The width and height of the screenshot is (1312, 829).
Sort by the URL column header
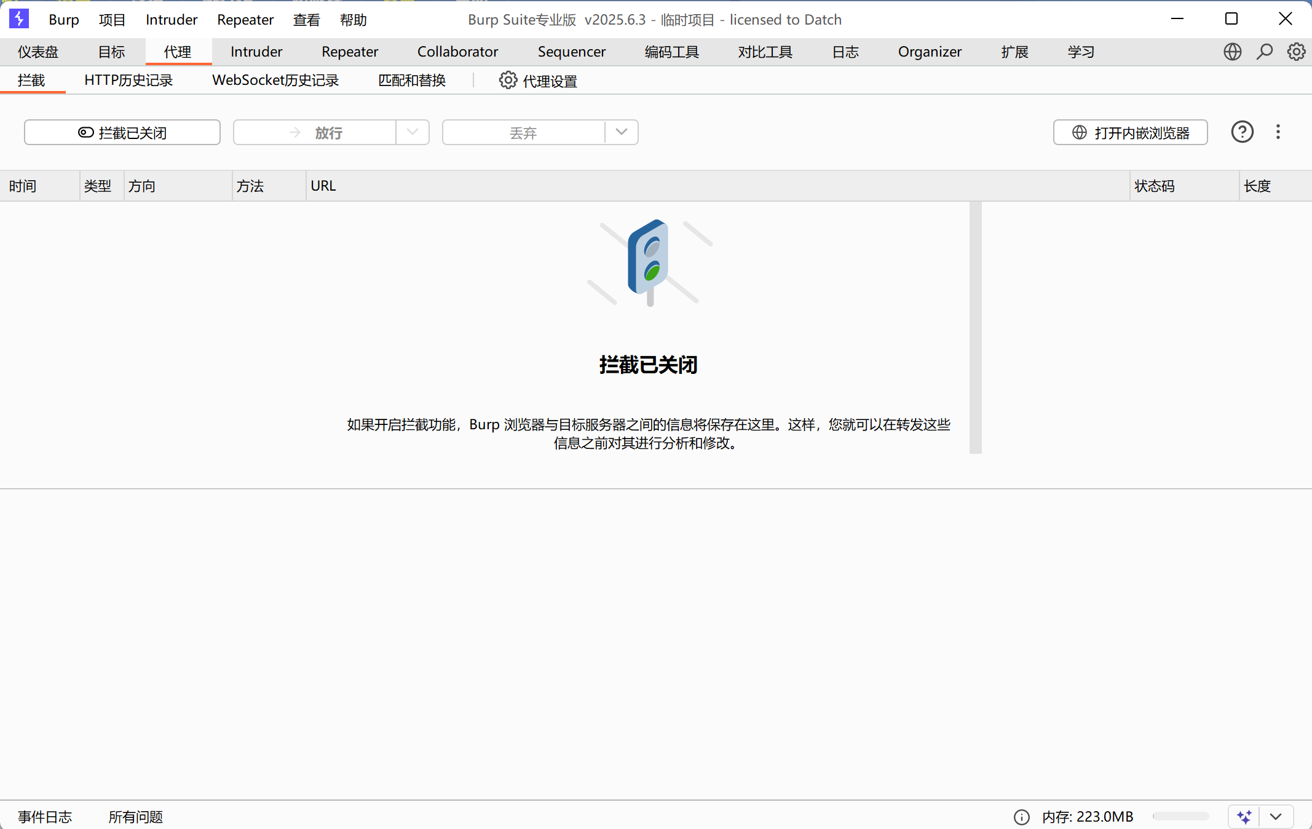click(x=323, y=186)
